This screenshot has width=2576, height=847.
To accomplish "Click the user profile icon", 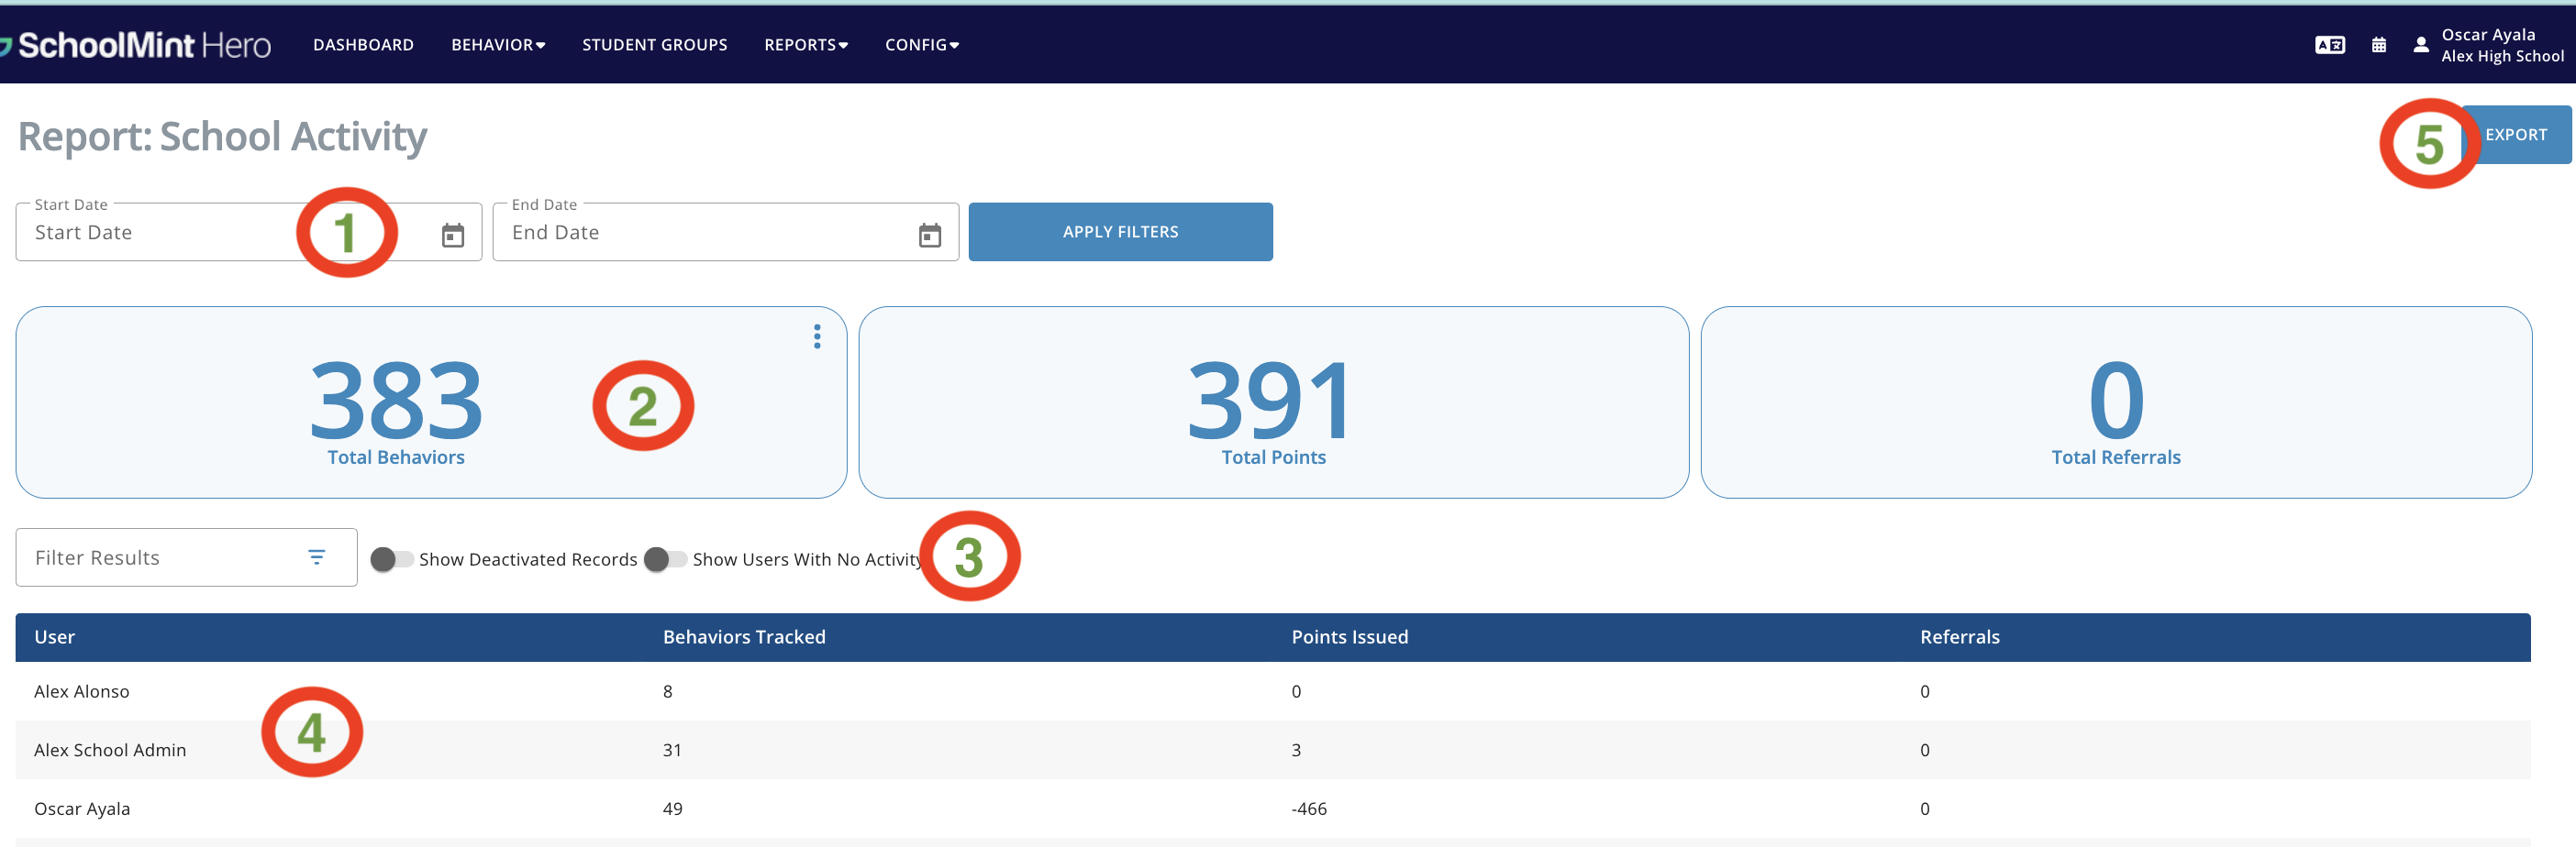I will pyautogui.click(x=2420, y=45).
